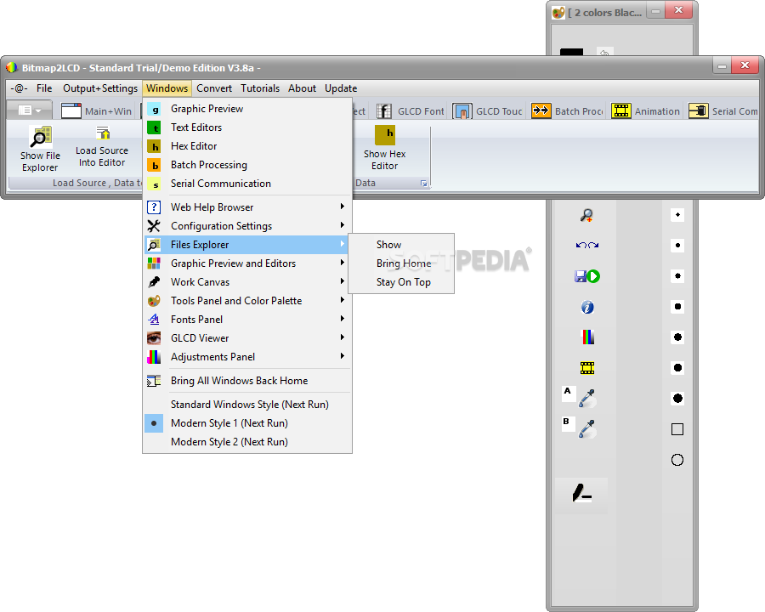
Task: Expand the GLCD Viewer submenu
Action: pos(247,338)
